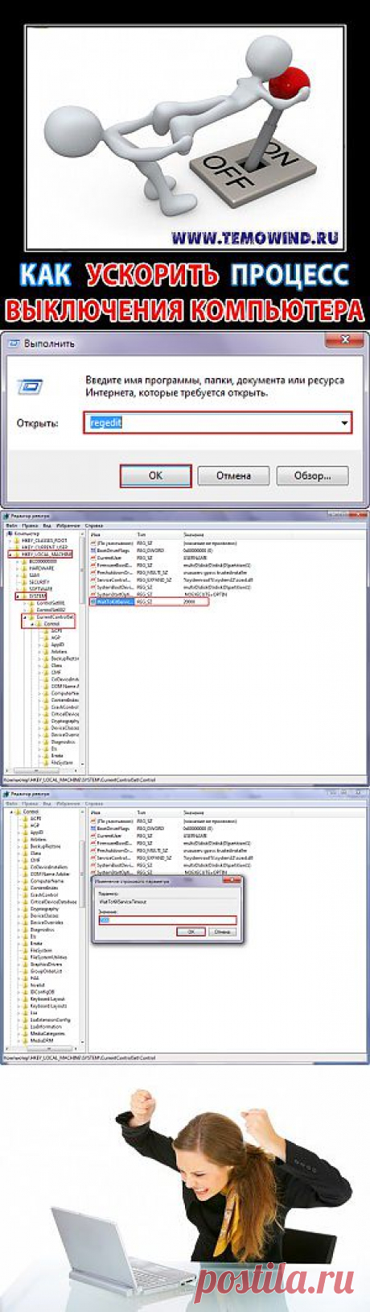Collapse the CurrentControlSet tree node
This screenshot has height=1312, width=370.
[25, 617]
